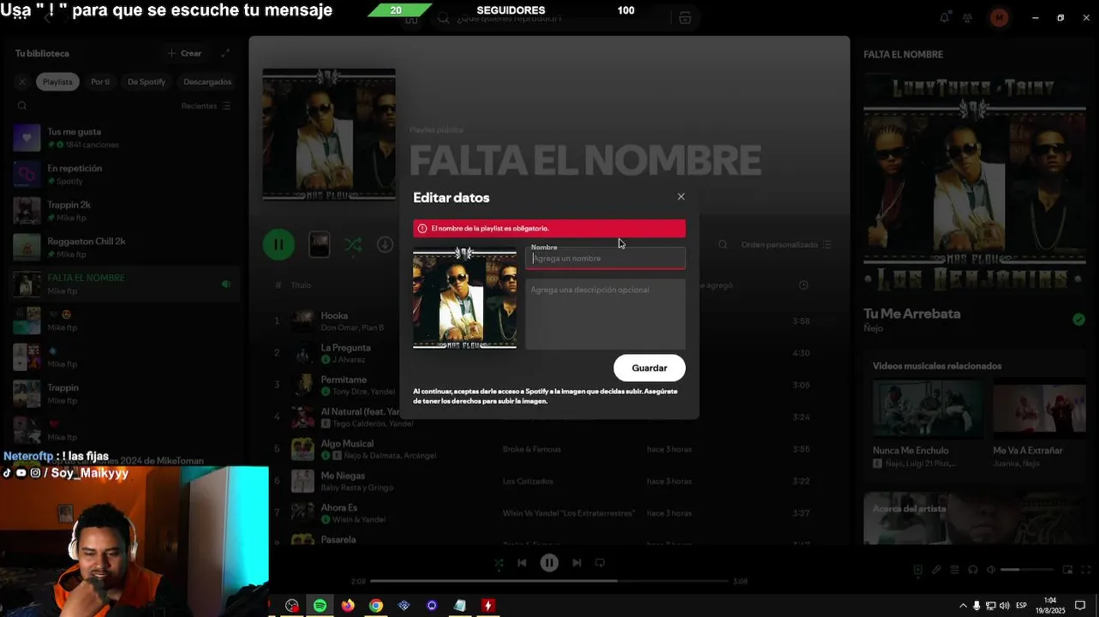Viewport: 1099px width, 617px height.
Task: Click Crear in the library
Action: point(185,53)
